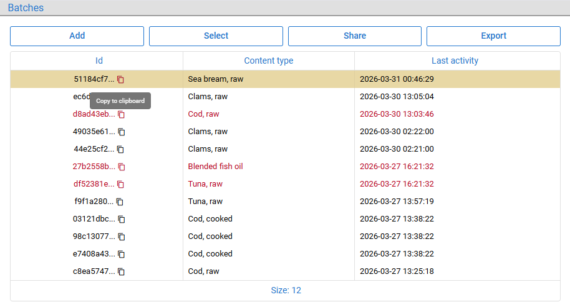This screenshot has width=570, height=302.
Task: Copy batch 51184cf7 id to clipboard
Action: (121, 79)
